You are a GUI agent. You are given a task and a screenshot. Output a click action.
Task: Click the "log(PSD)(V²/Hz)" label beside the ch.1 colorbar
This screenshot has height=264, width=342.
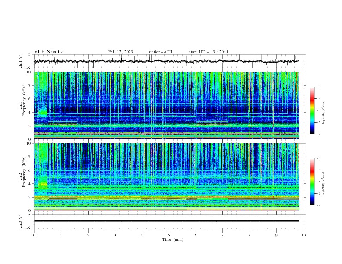point(323,113)
